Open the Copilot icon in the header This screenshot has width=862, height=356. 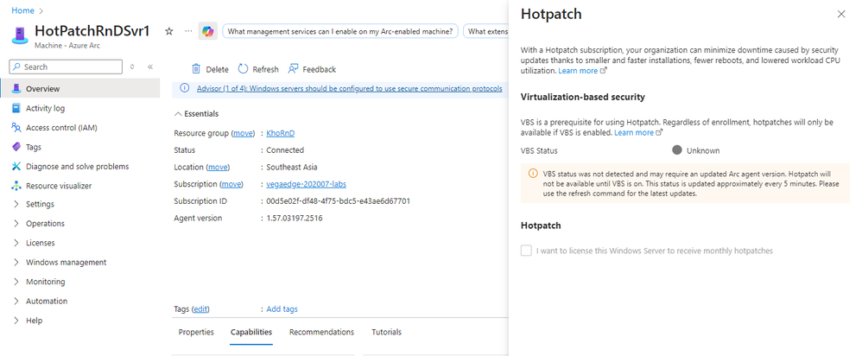[208, 31]
